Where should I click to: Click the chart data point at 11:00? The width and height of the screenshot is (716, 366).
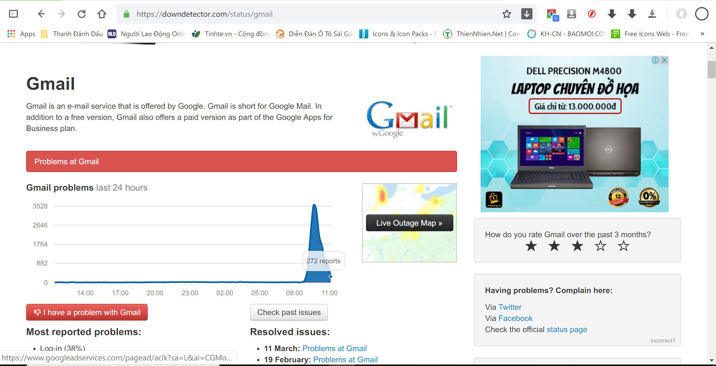[x=331, y=276]
